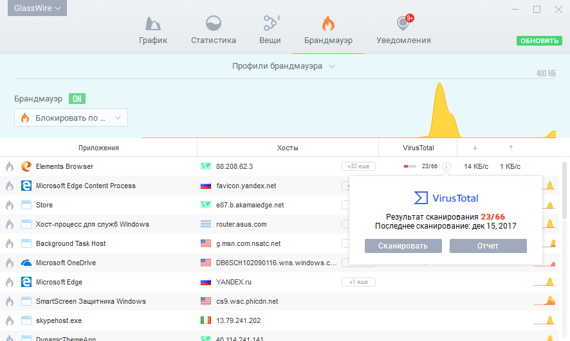Click the vertical scrollbar of app list
Screen dimensions: 570x341
(x=564, y=191)
